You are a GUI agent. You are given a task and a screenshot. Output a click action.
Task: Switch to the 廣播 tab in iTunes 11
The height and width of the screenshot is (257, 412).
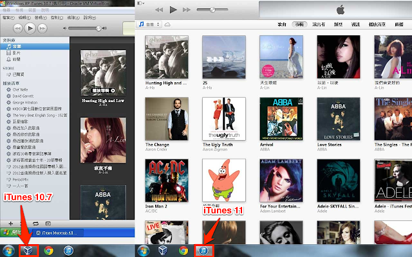[x=399, y=24]
